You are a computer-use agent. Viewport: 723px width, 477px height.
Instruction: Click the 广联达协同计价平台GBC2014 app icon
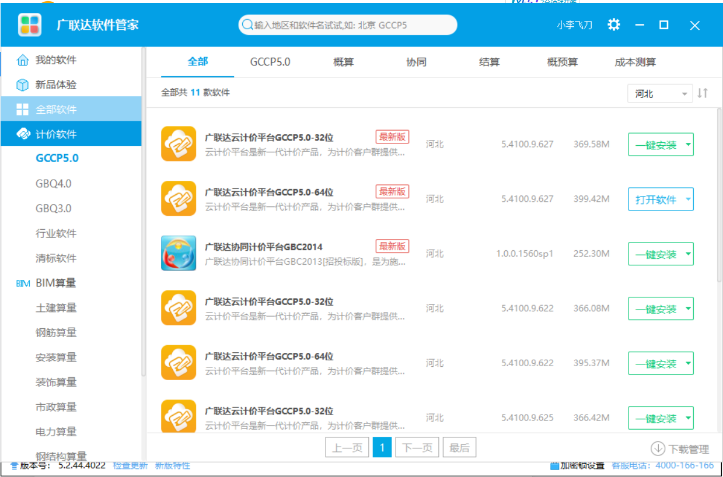point(179,253)
